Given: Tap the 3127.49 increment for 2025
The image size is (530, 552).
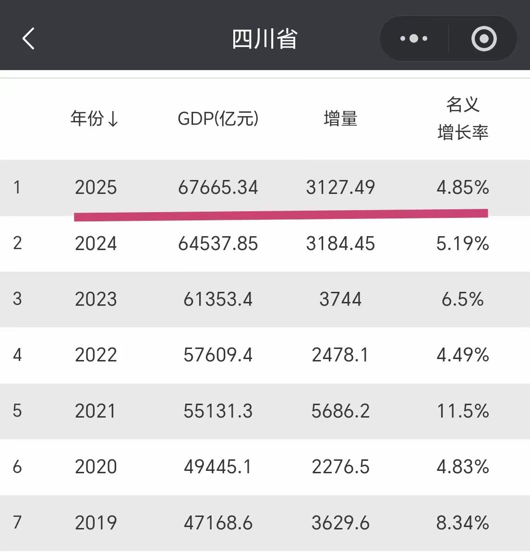Looking at the screenshot, I should click(x=341, y=188).
